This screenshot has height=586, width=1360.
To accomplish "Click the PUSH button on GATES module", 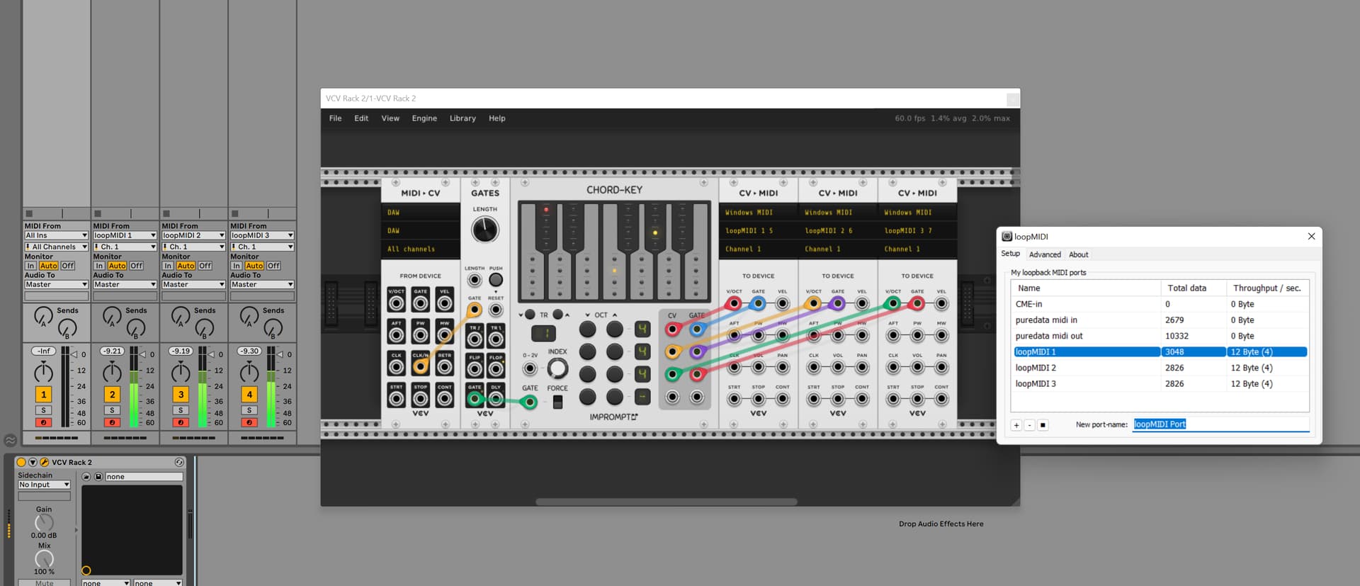I will pyautogui.click(x=496, y=280).
